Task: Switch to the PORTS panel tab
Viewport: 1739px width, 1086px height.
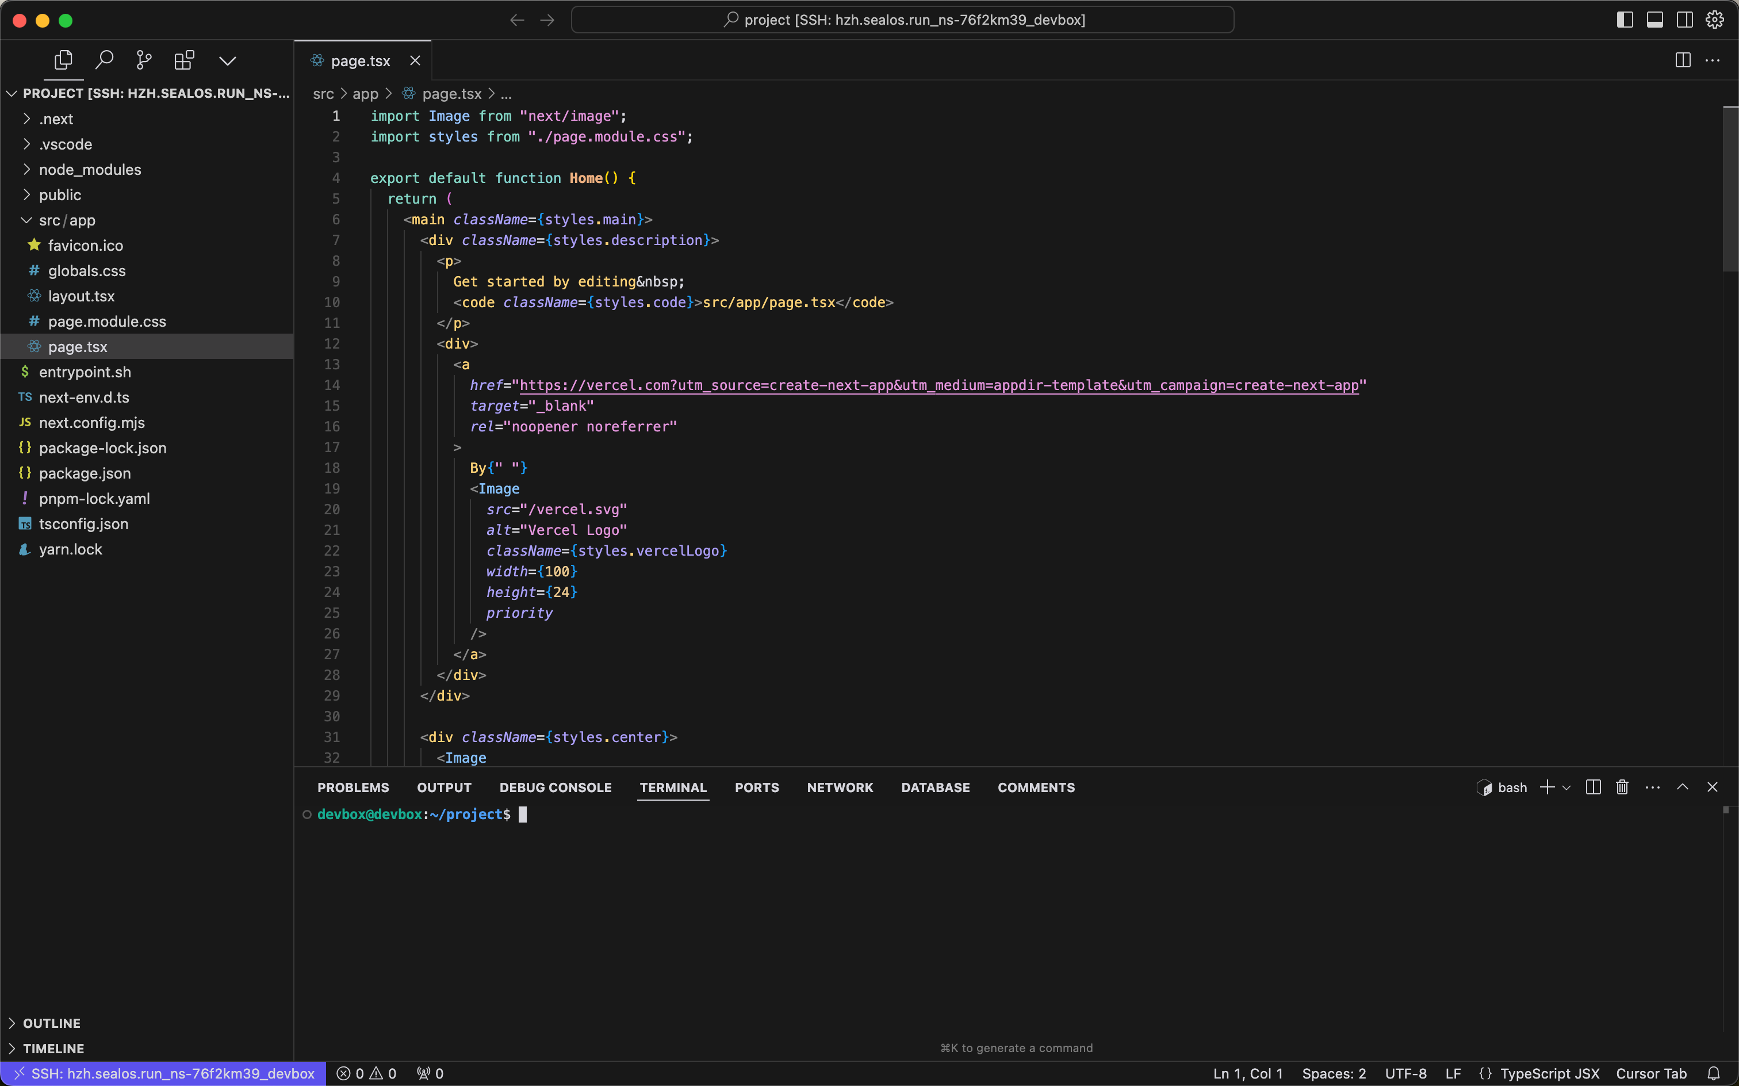Action: pos(756,787)
